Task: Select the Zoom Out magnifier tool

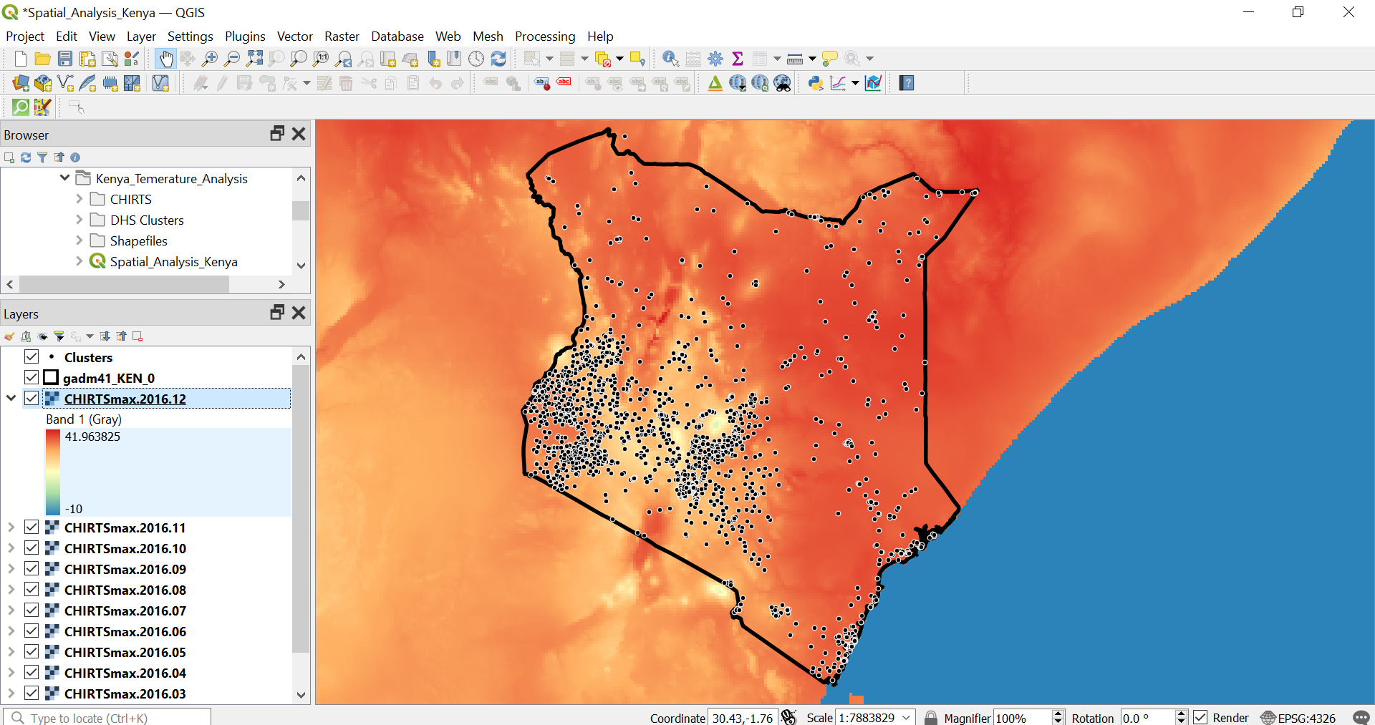Action: tap(232, 59)
